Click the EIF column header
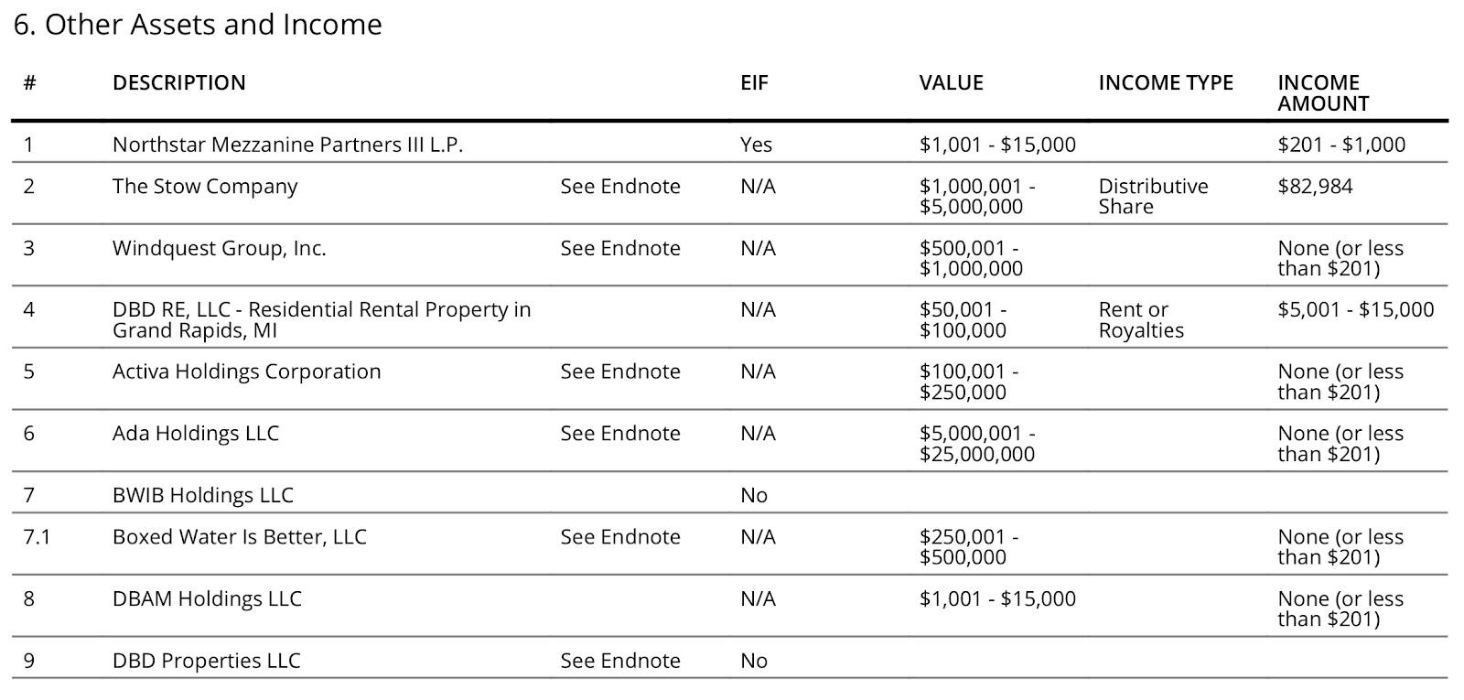 coord(754,83)
